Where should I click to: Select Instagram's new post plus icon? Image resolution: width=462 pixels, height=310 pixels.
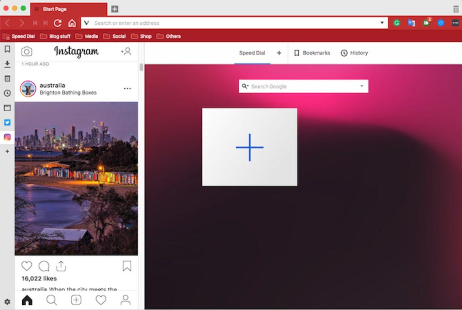point(76,300)
